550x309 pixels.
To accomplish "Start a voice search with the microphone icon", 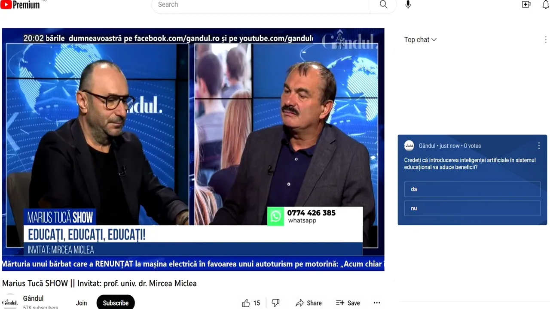I will pos(407,5).
